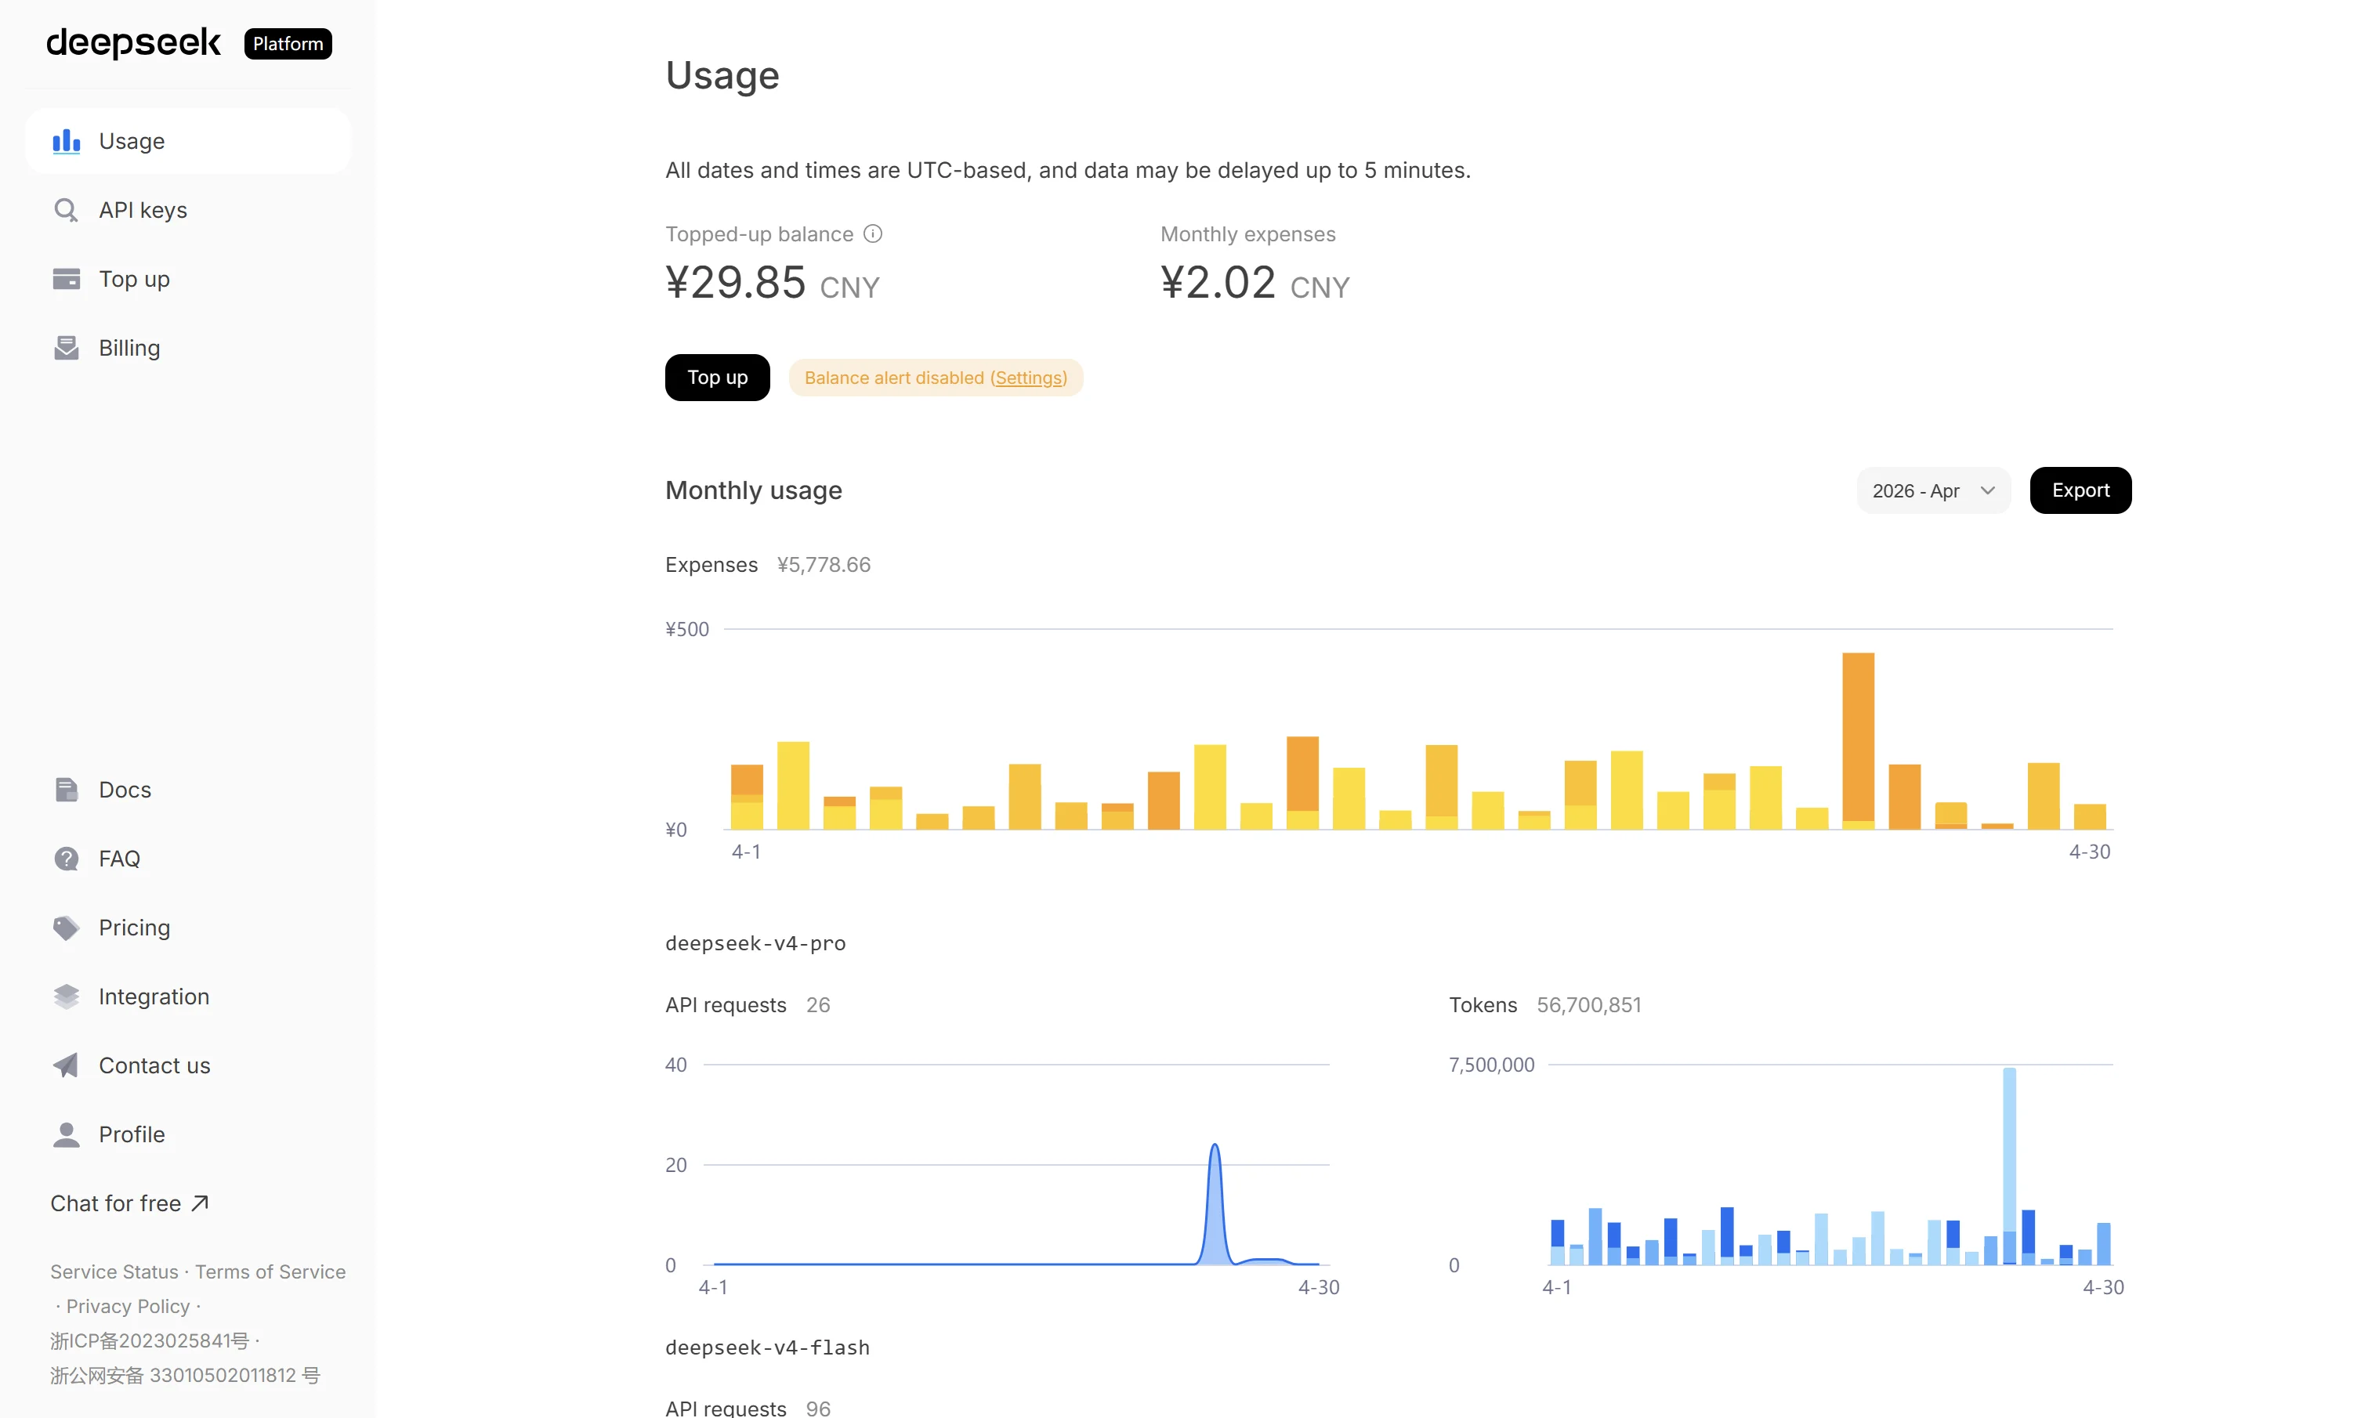Go to API keys in sidebar

coord(188,210)
